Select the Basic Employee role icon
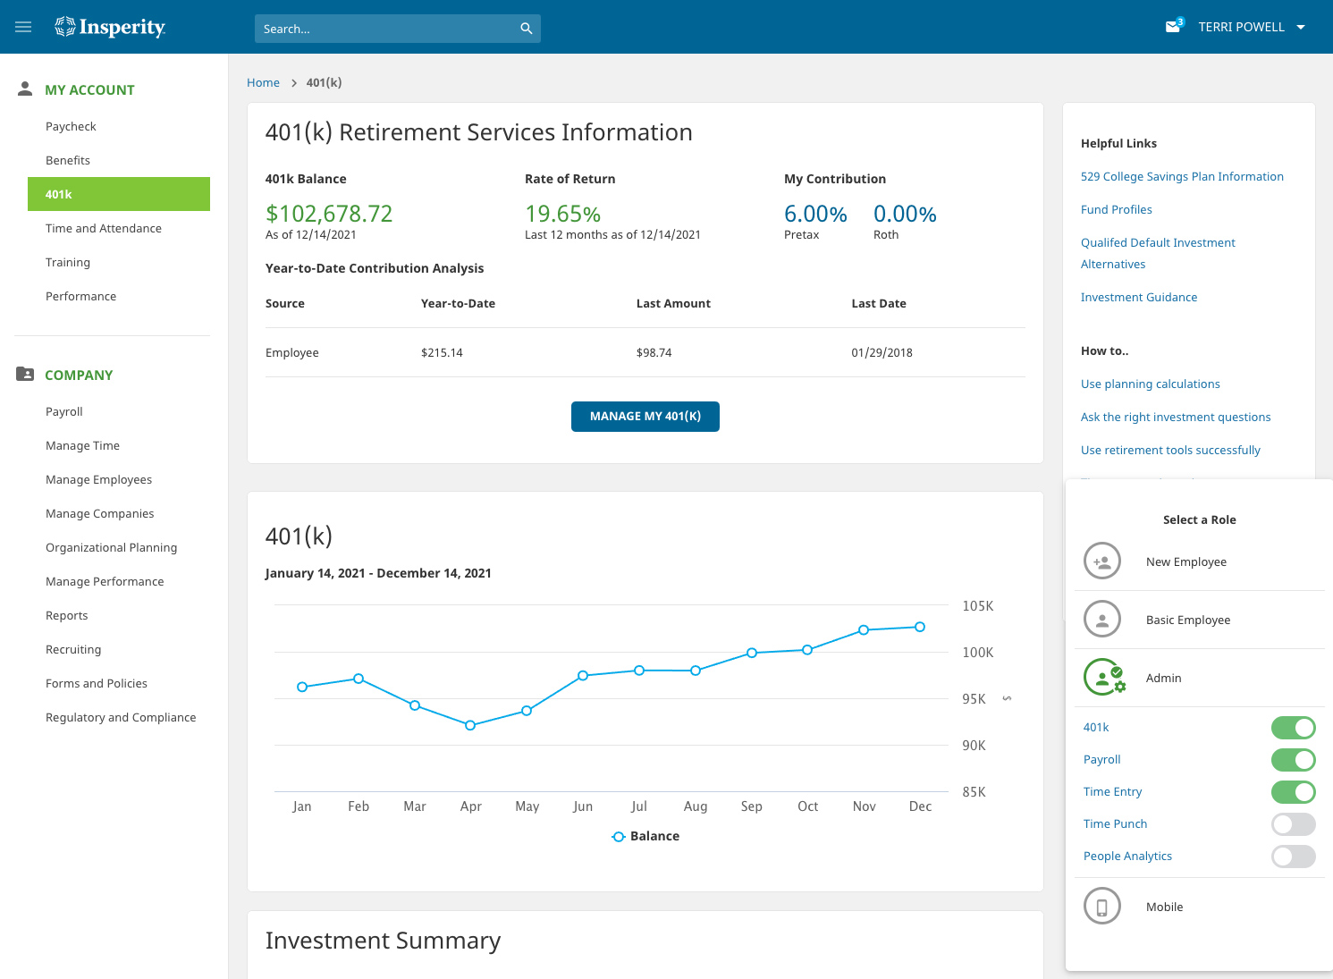 (1101, 620)
